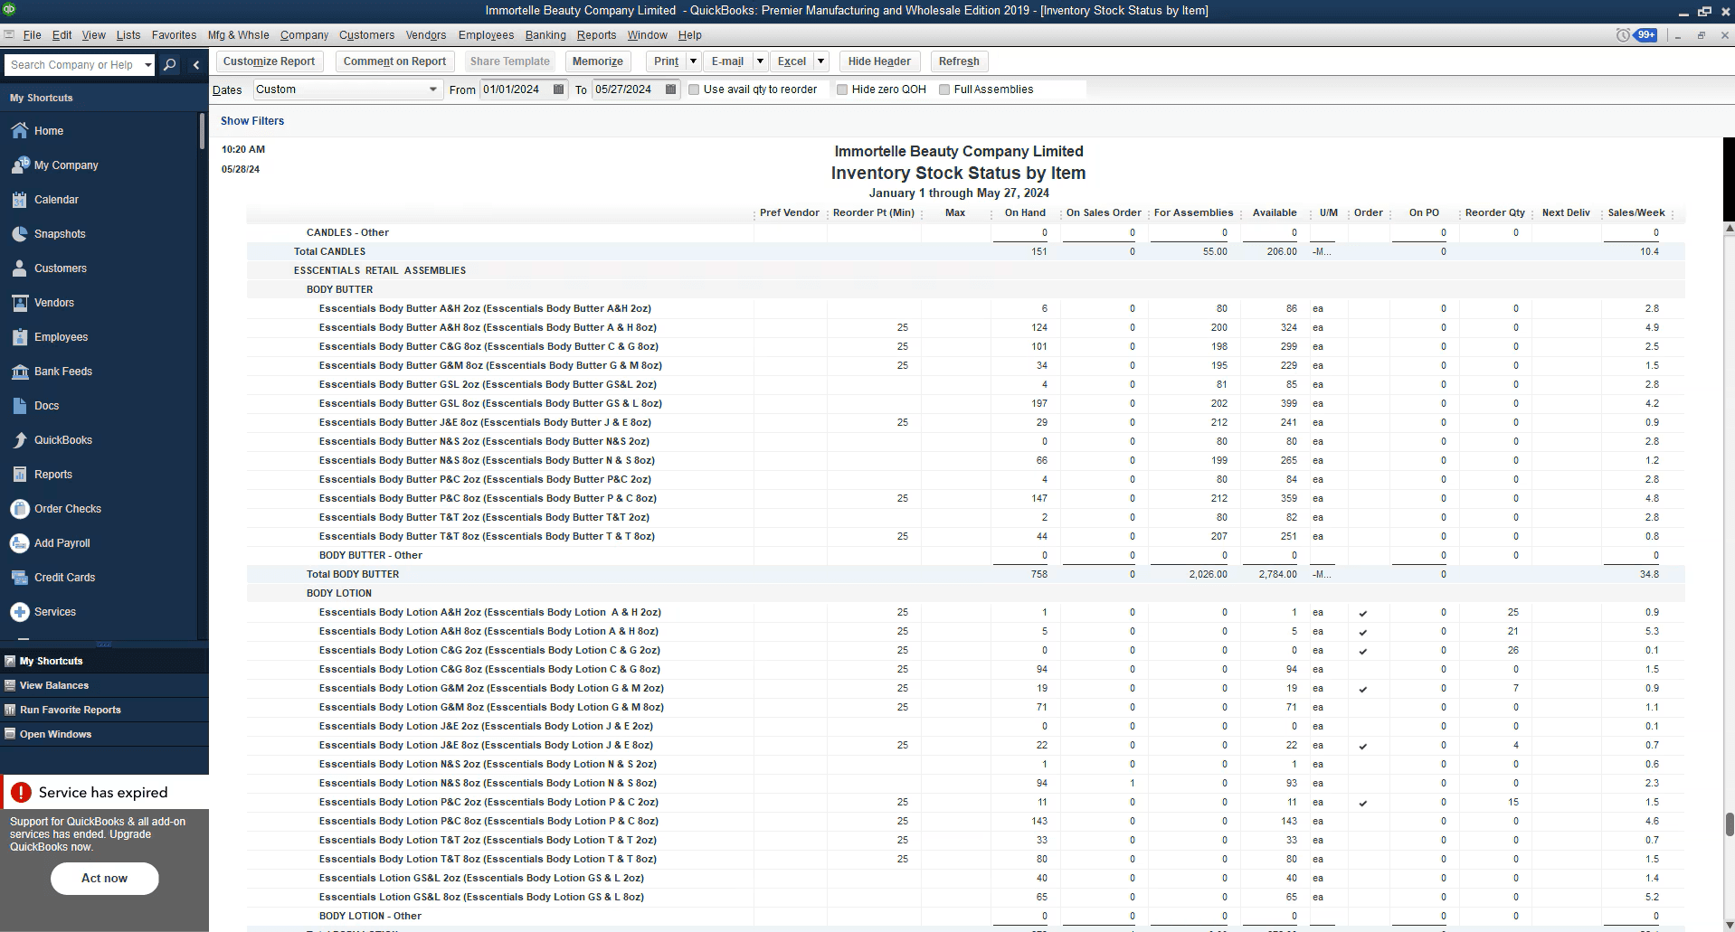Open the Mfg & Whsle menu
The width and height of the screenshot is (1735, 932).
238,35
